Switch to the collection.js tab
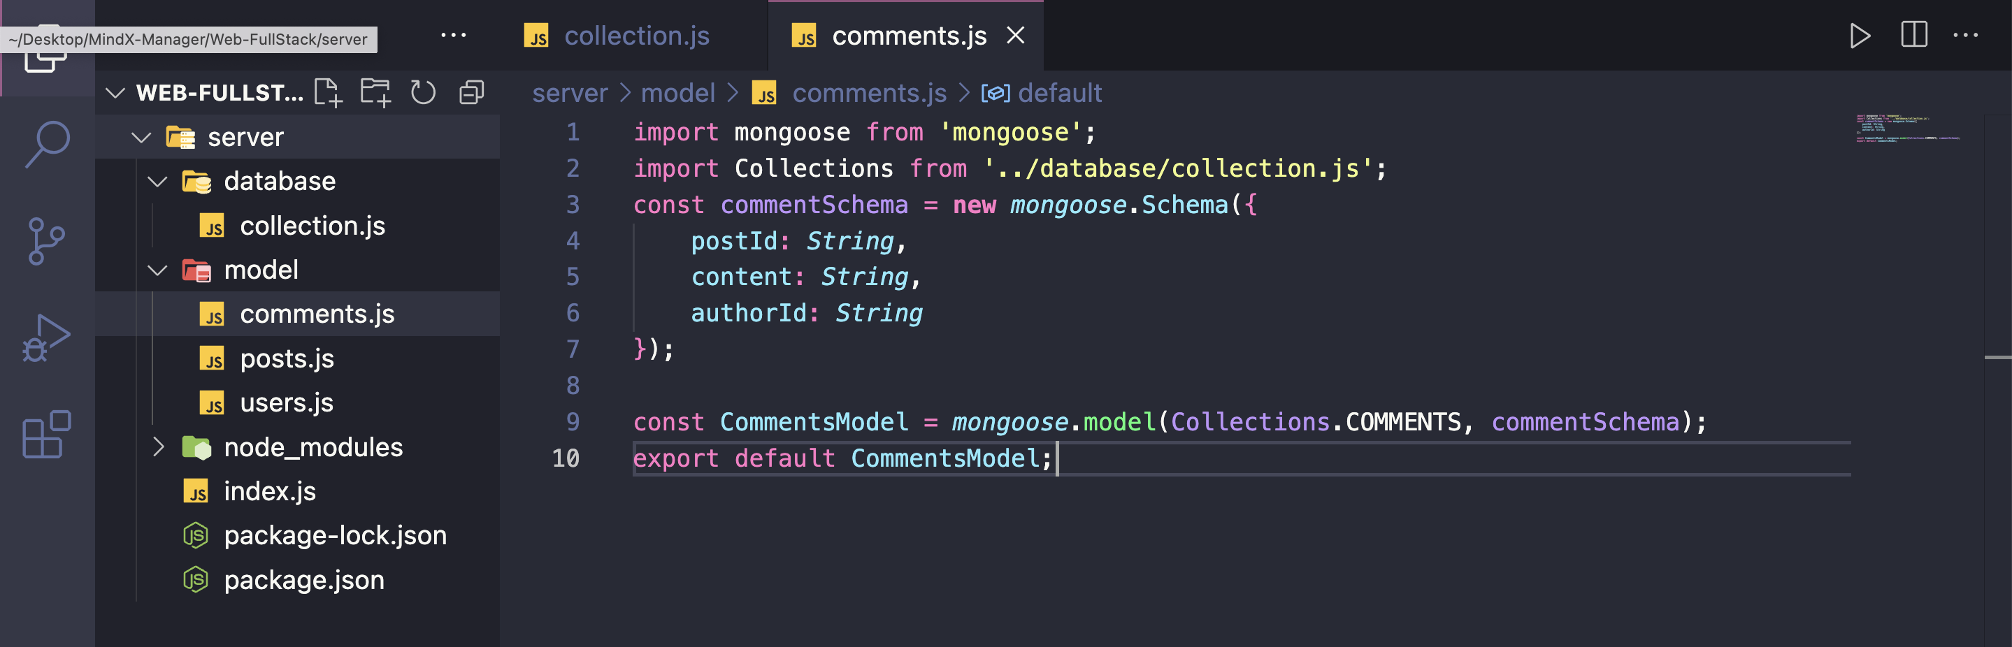Screen dimensions: 2012x647 pyautogui.click(x=635, y=36)
